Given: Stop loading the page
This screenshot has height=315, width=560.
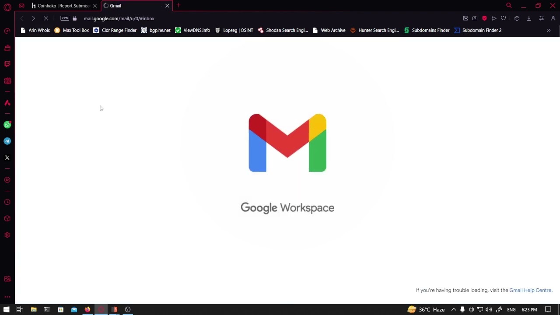Looking at the screenshot, I should 46,18.
